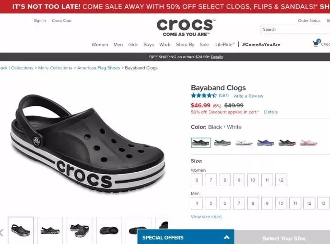Open the Sale menu

[x=204, y=45]
